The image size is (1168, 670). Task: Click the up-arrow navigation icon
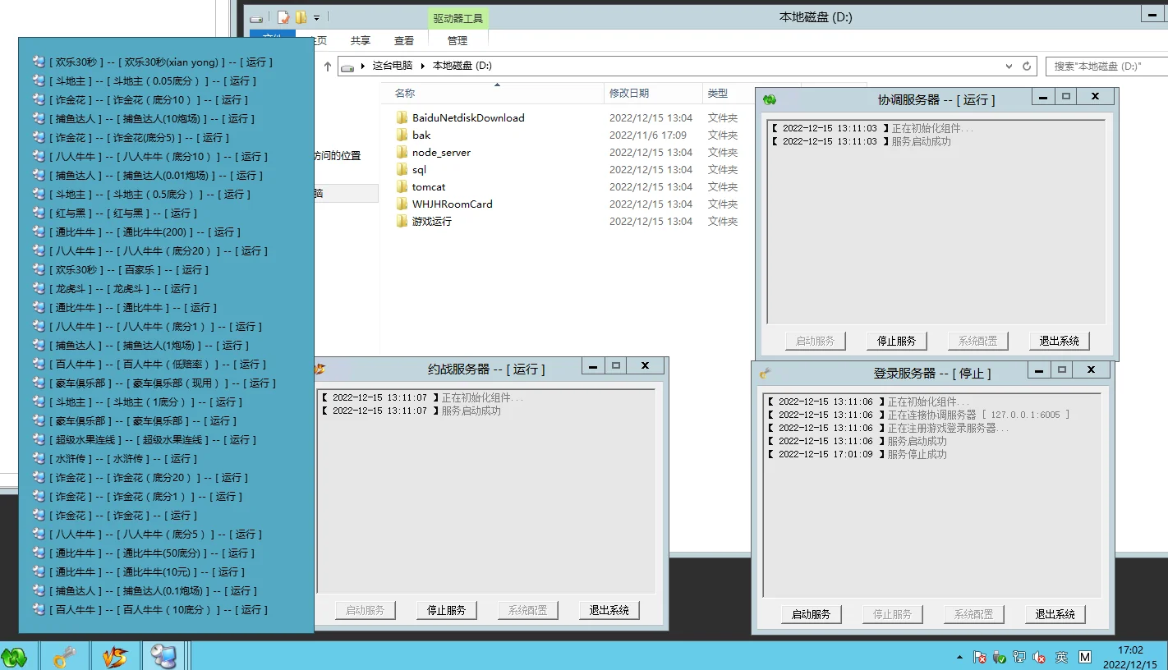point(328,66)
